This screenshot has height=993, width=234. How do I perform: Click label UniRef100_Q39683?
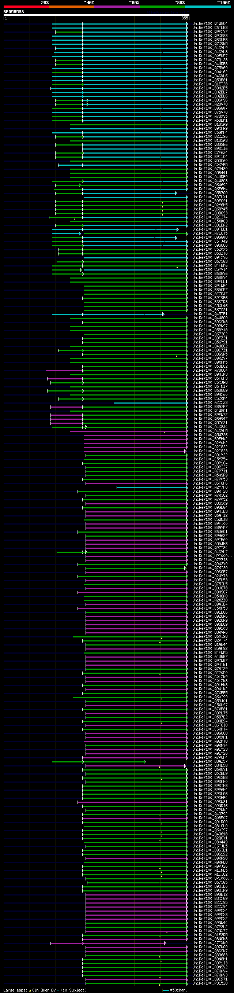point(210,955)
